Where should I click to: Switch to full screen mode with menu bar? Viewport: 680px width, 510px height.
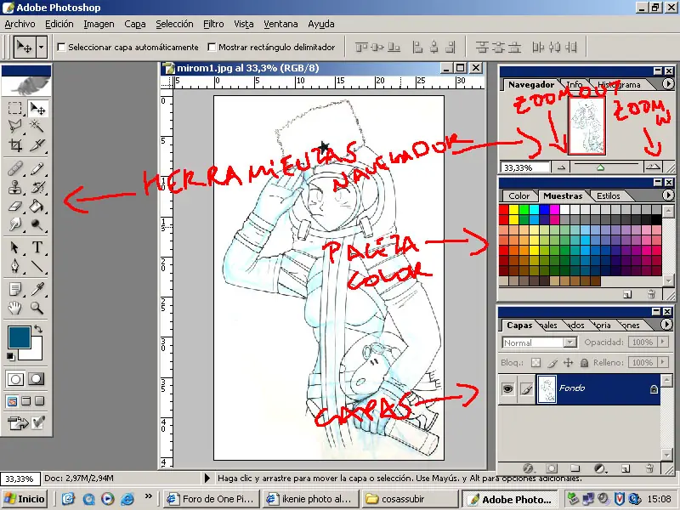(x=26, y=401)
